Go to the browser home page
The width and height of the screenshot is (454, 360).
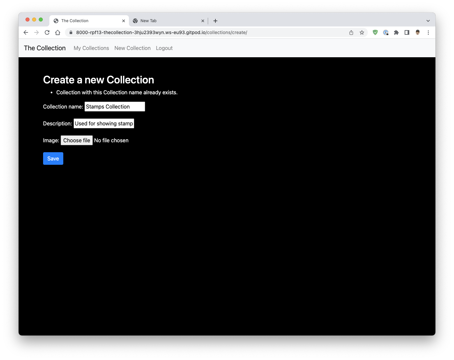[58, 32]
